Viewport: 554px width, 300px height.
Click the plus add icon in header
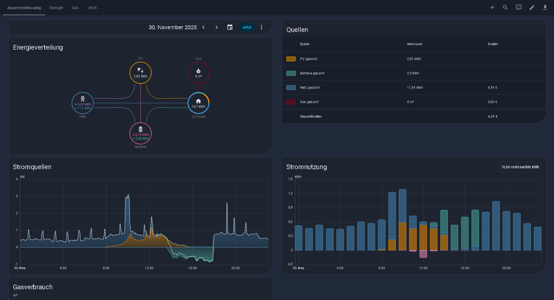(x=492, y=7)
